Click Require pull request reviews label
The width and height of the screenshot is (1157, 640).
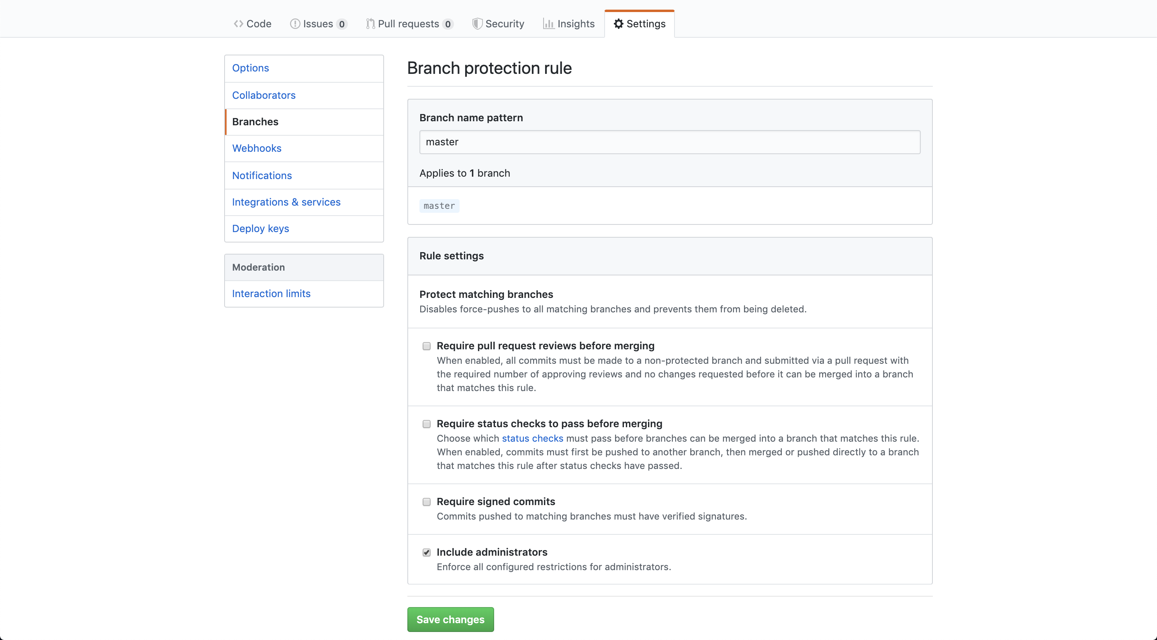point(545,346)
